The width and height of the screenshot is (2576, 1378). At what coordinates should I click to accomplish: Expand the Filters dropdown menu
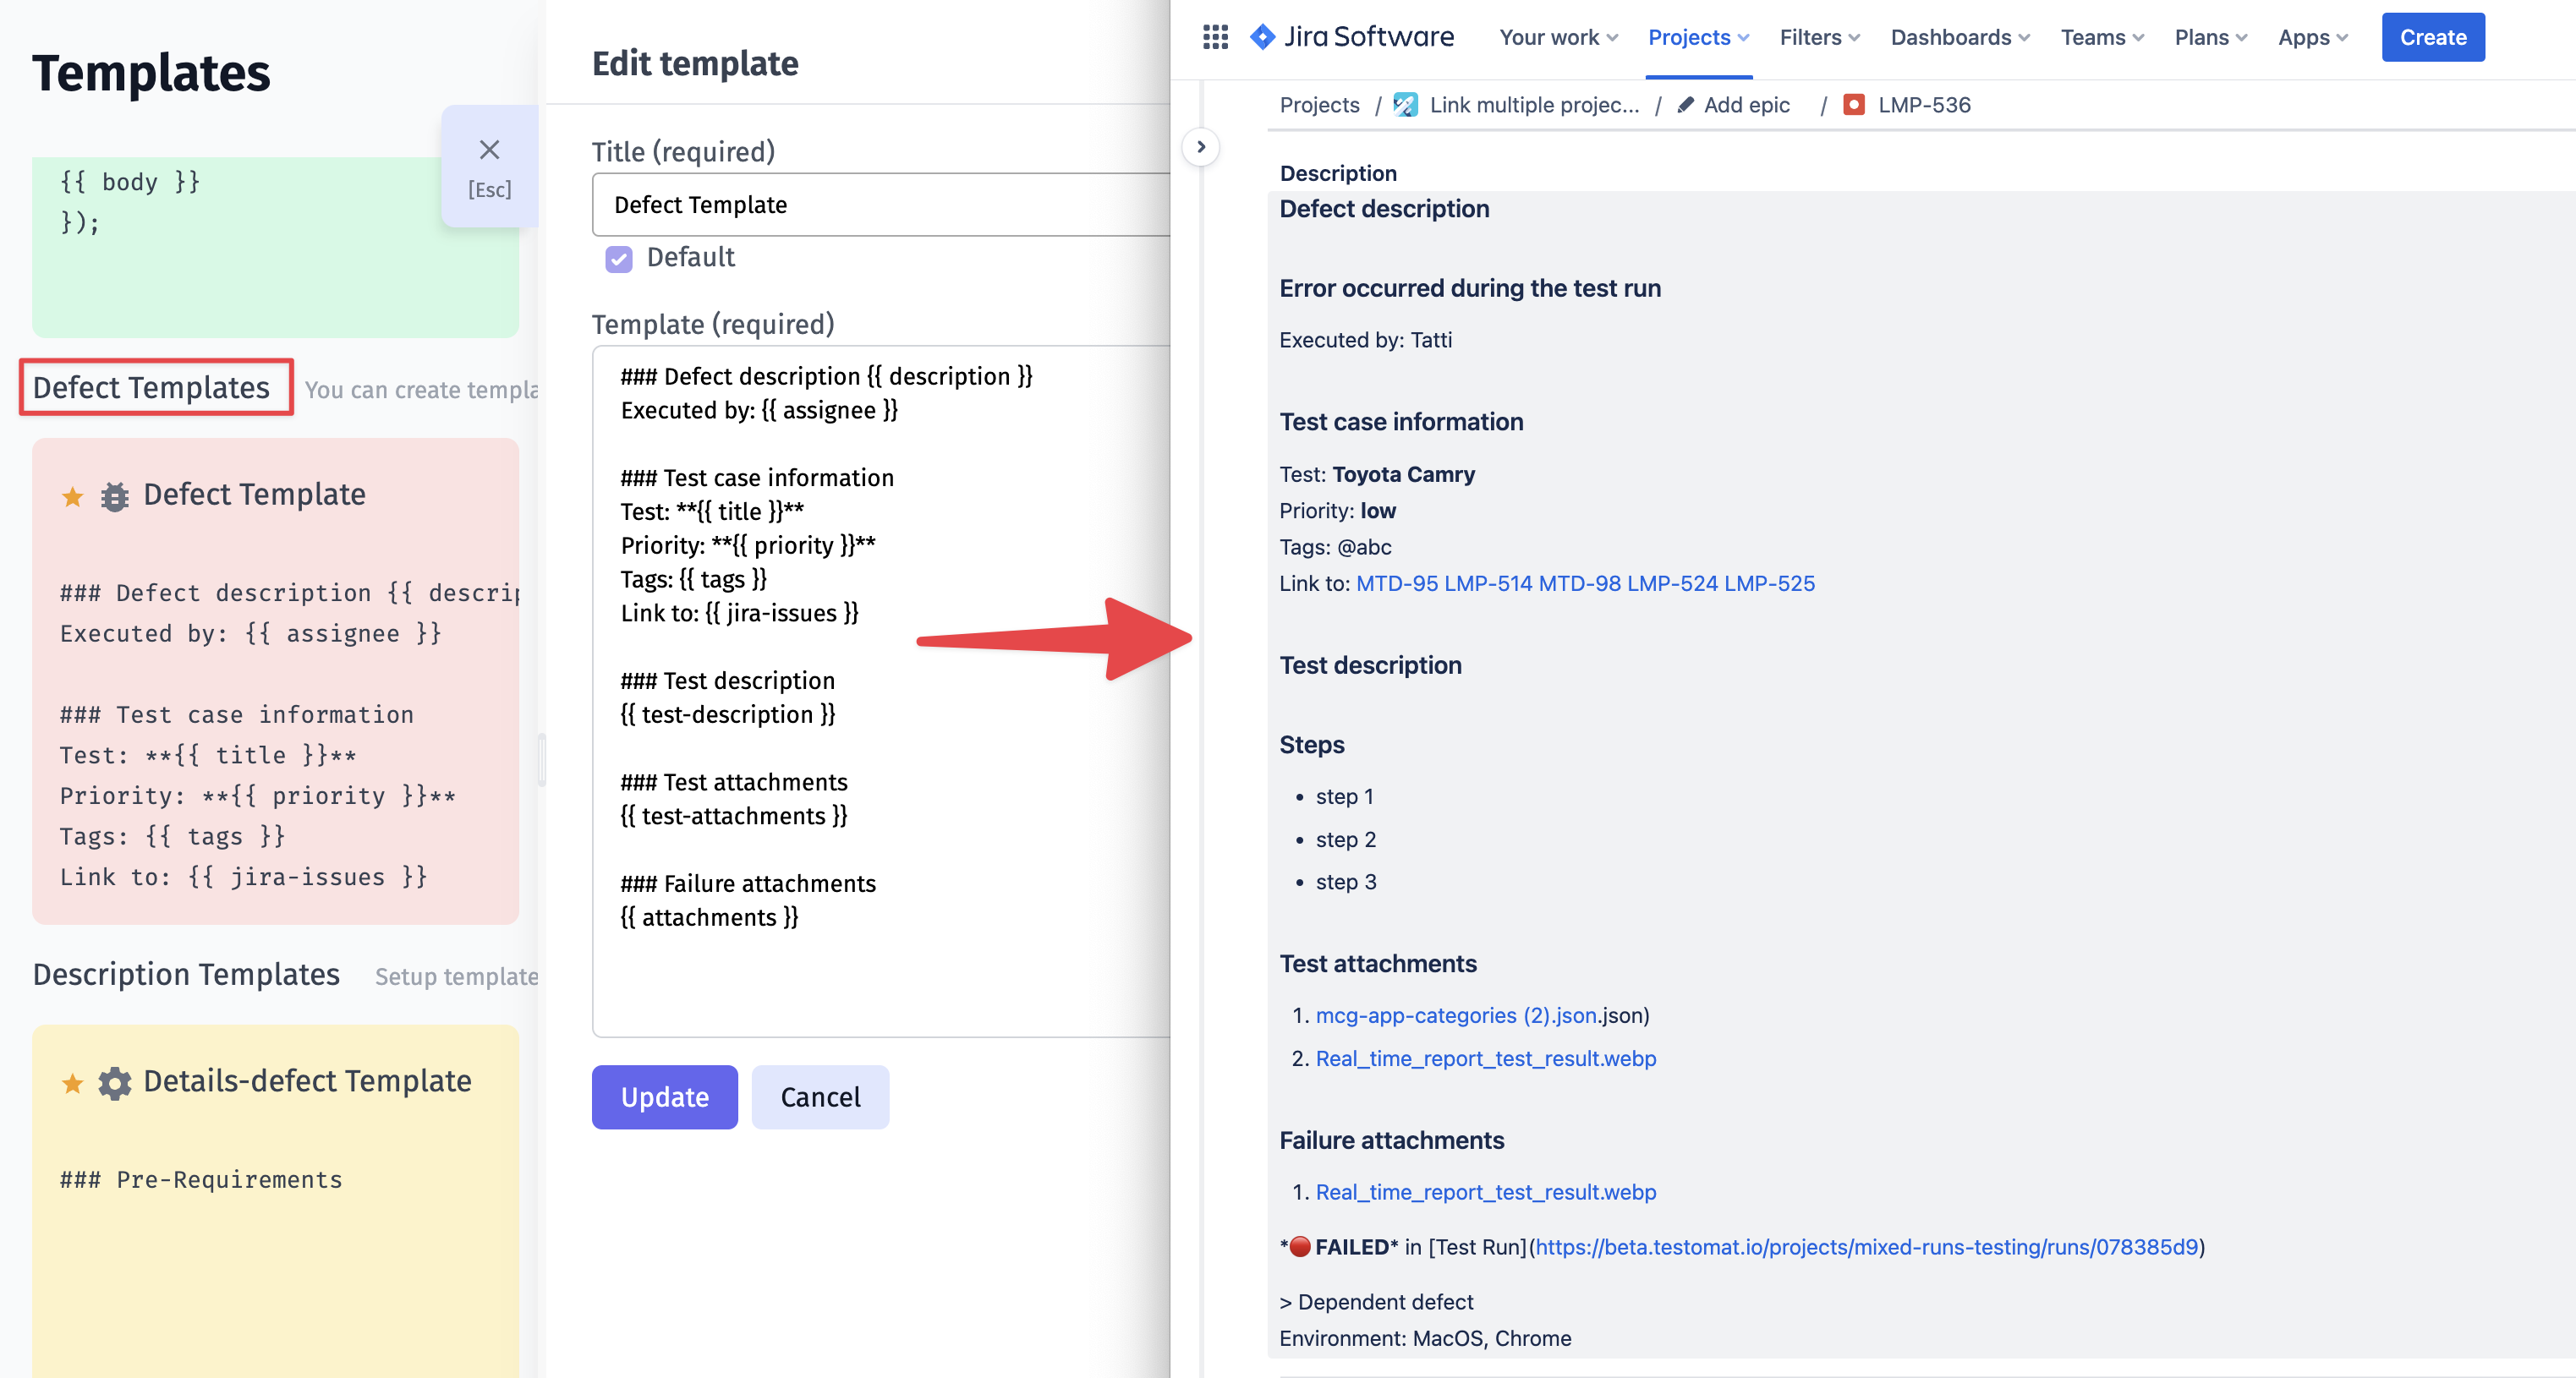click(x=1820, y=37)
